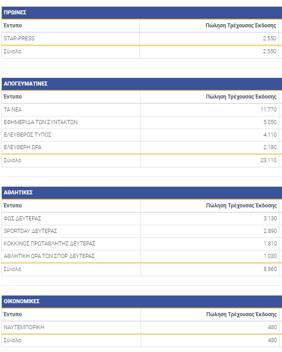Click the ΟΙΚΟΝΟΜΙΚΕΣ section header
Screen dimensions: 282x352
coord(21,301)
